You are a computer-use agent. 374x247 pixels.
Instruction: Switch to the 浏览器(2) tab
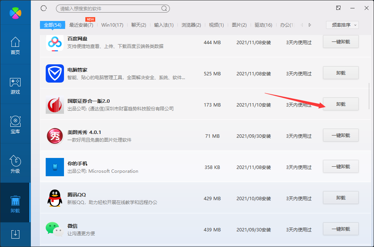[191, 25]
